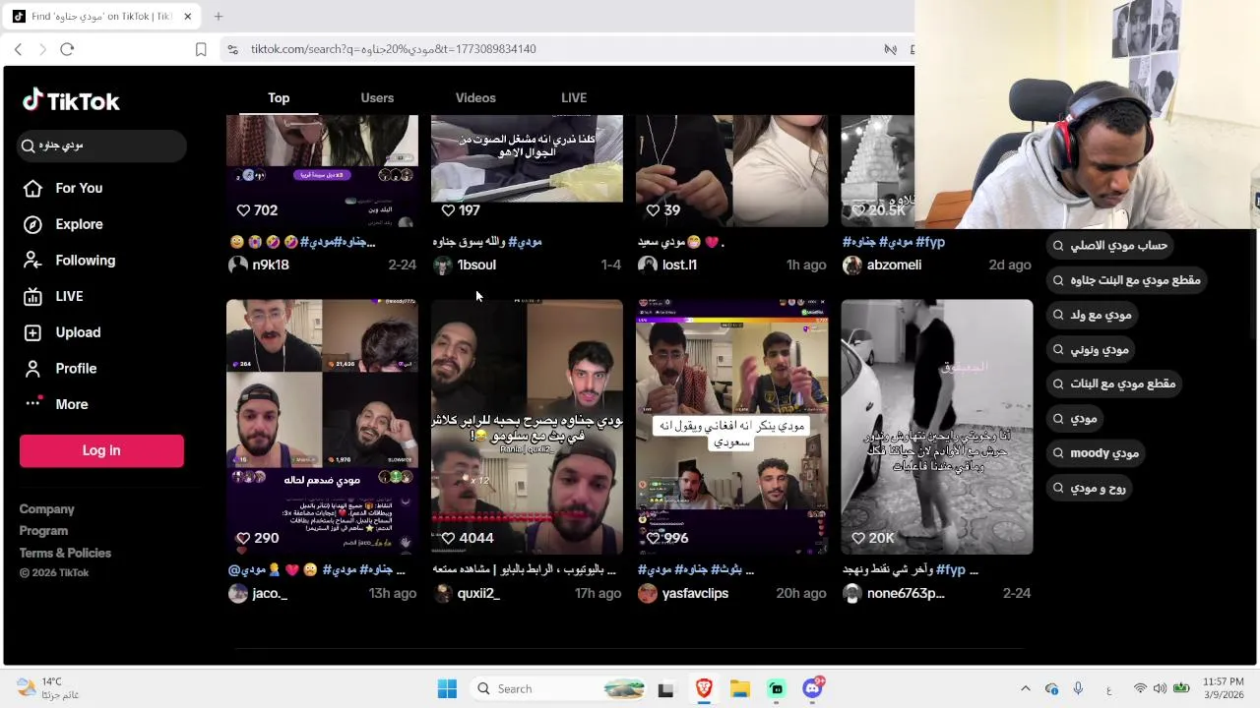Open Brave browser in taskbar

704,688
